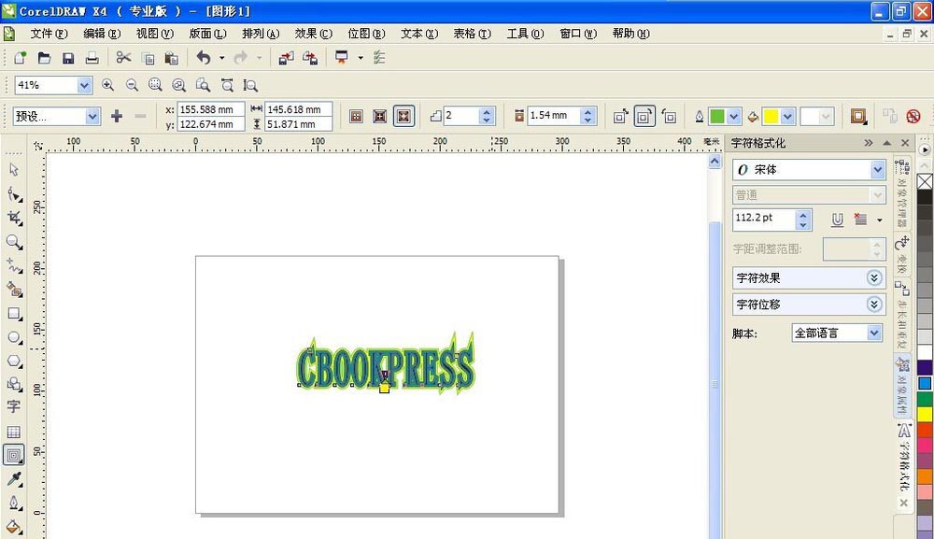Select the Pick tool in the toolbox
This screenshot has height=539, width=934.
14,169
